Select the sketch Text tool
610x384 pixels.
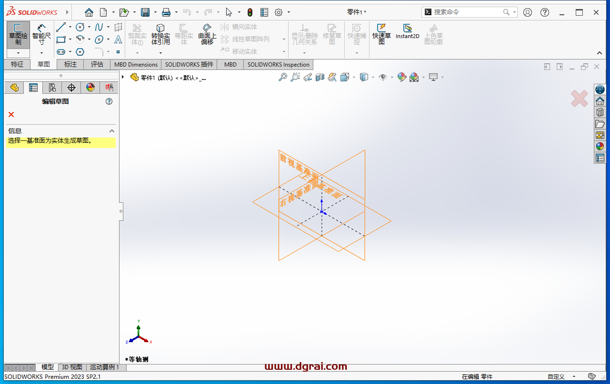point(118,39)
